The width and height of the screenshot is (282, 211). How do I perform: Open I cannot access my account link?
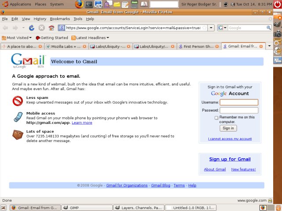point(230,139)
